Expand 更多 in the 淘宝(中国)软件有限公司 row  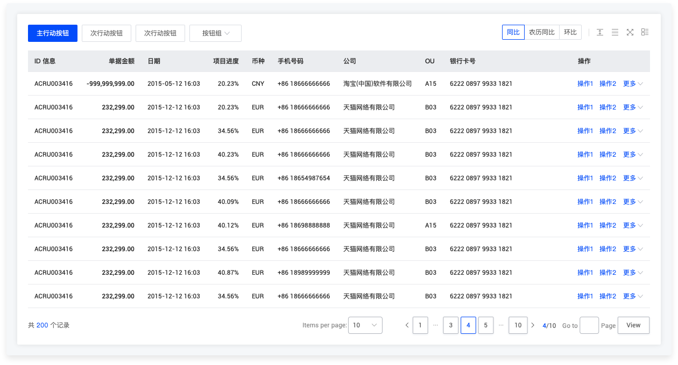tap(633, 84)
